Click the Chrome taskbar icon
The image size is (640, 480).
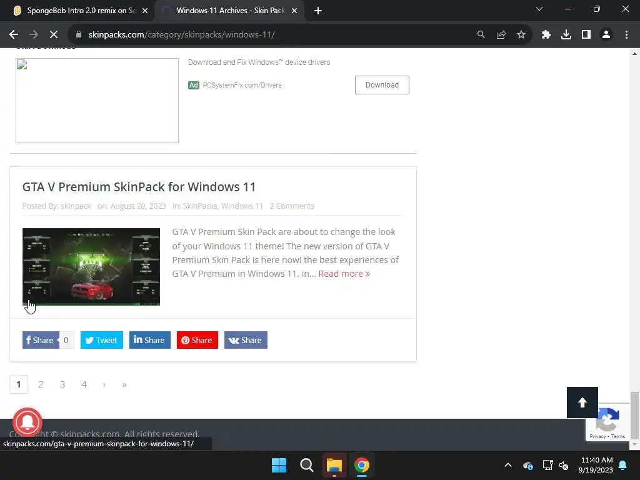pyautogui.click(x=362, y=465)
